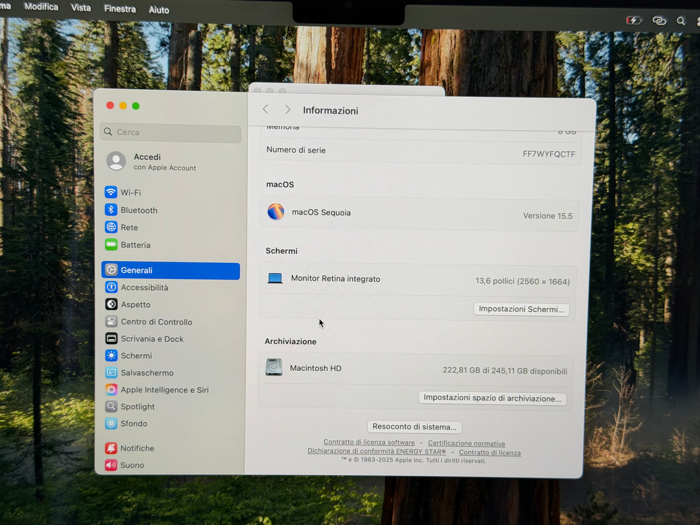Go back with the left chevron
The width and height of the screenshot is (700, 525).
coord(265,109)
